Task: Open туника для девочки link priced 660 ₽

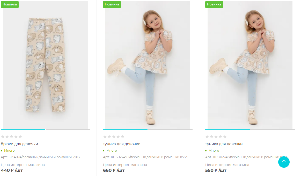Action: [x=122, y=144]
